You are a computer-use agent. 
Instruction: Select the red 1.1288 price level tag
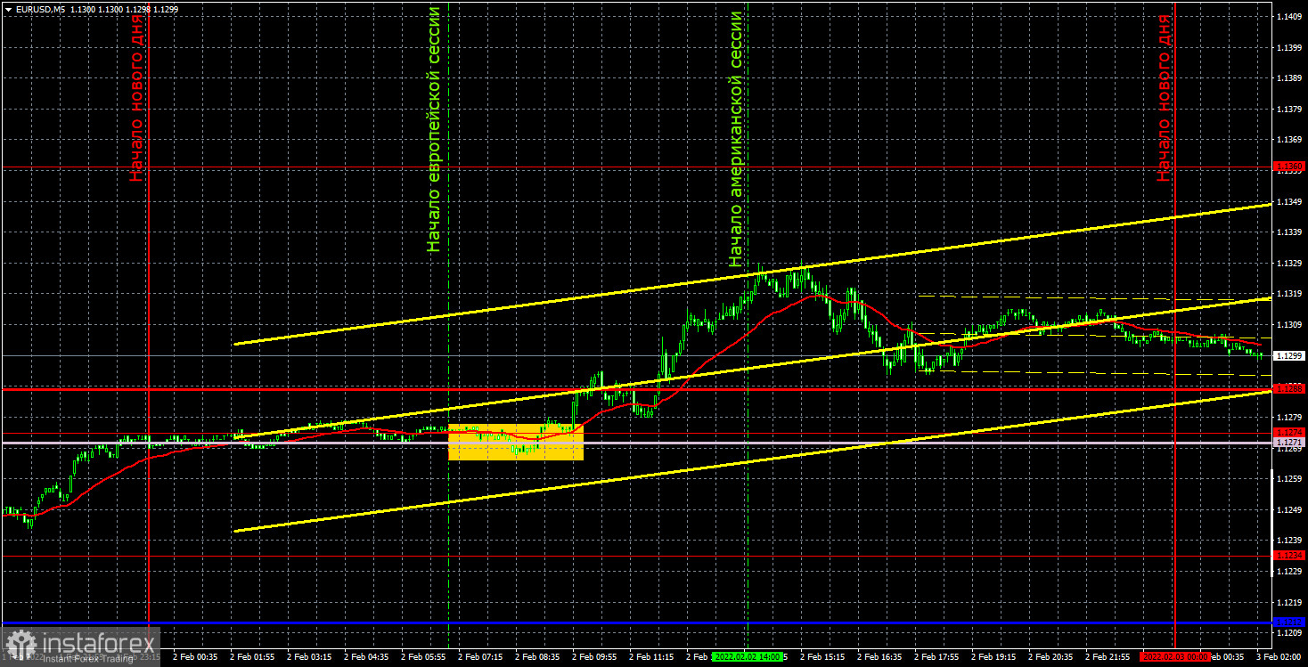click(x=1289, y=388)
